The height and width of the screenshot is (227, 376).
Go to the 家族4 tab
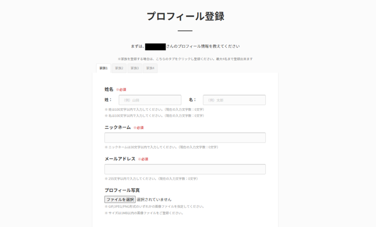150,68
